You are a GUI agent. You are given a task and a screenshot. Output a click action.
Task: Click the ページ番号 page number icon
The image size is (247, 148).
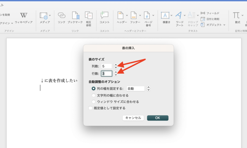(x=147, y=15)
